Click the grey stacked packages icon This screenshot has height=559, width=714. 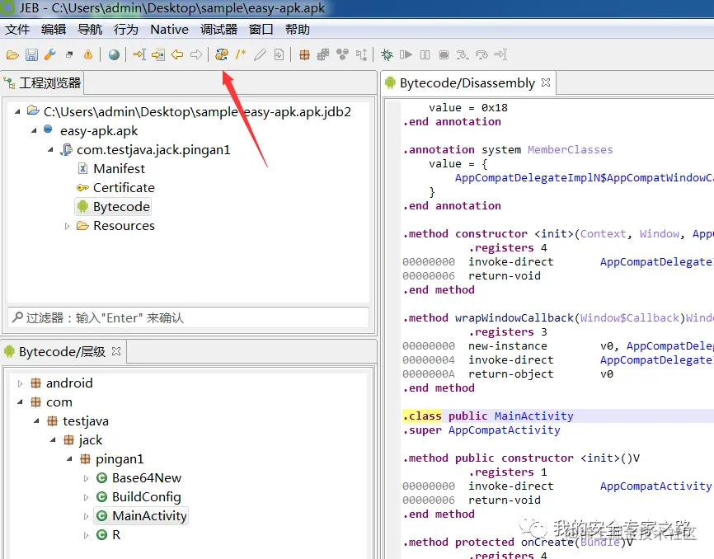323,55
